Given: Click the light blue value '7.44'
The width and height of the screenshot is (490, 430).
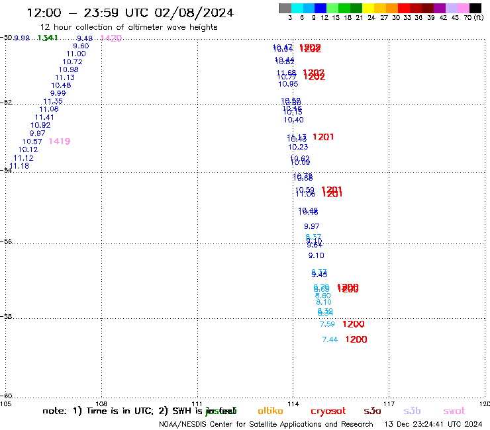Looking at the screenshot, I should [x=330, y=339].
